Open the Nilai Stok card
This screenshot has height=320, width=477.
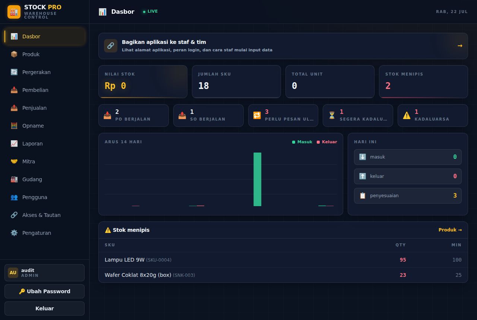click(143, 82)
